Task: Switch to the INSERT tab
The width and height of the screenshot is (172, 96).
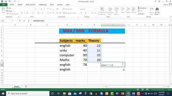Action: (20, 5)
